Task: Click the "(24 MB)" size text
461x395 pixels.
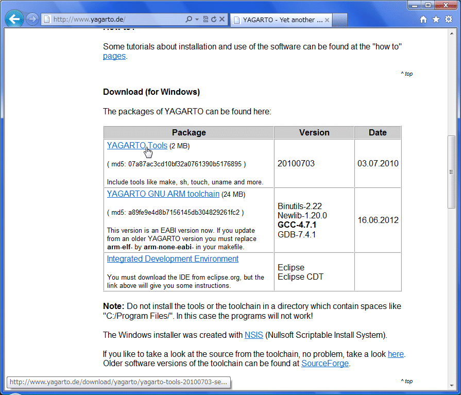Action: tap(233, 195)
